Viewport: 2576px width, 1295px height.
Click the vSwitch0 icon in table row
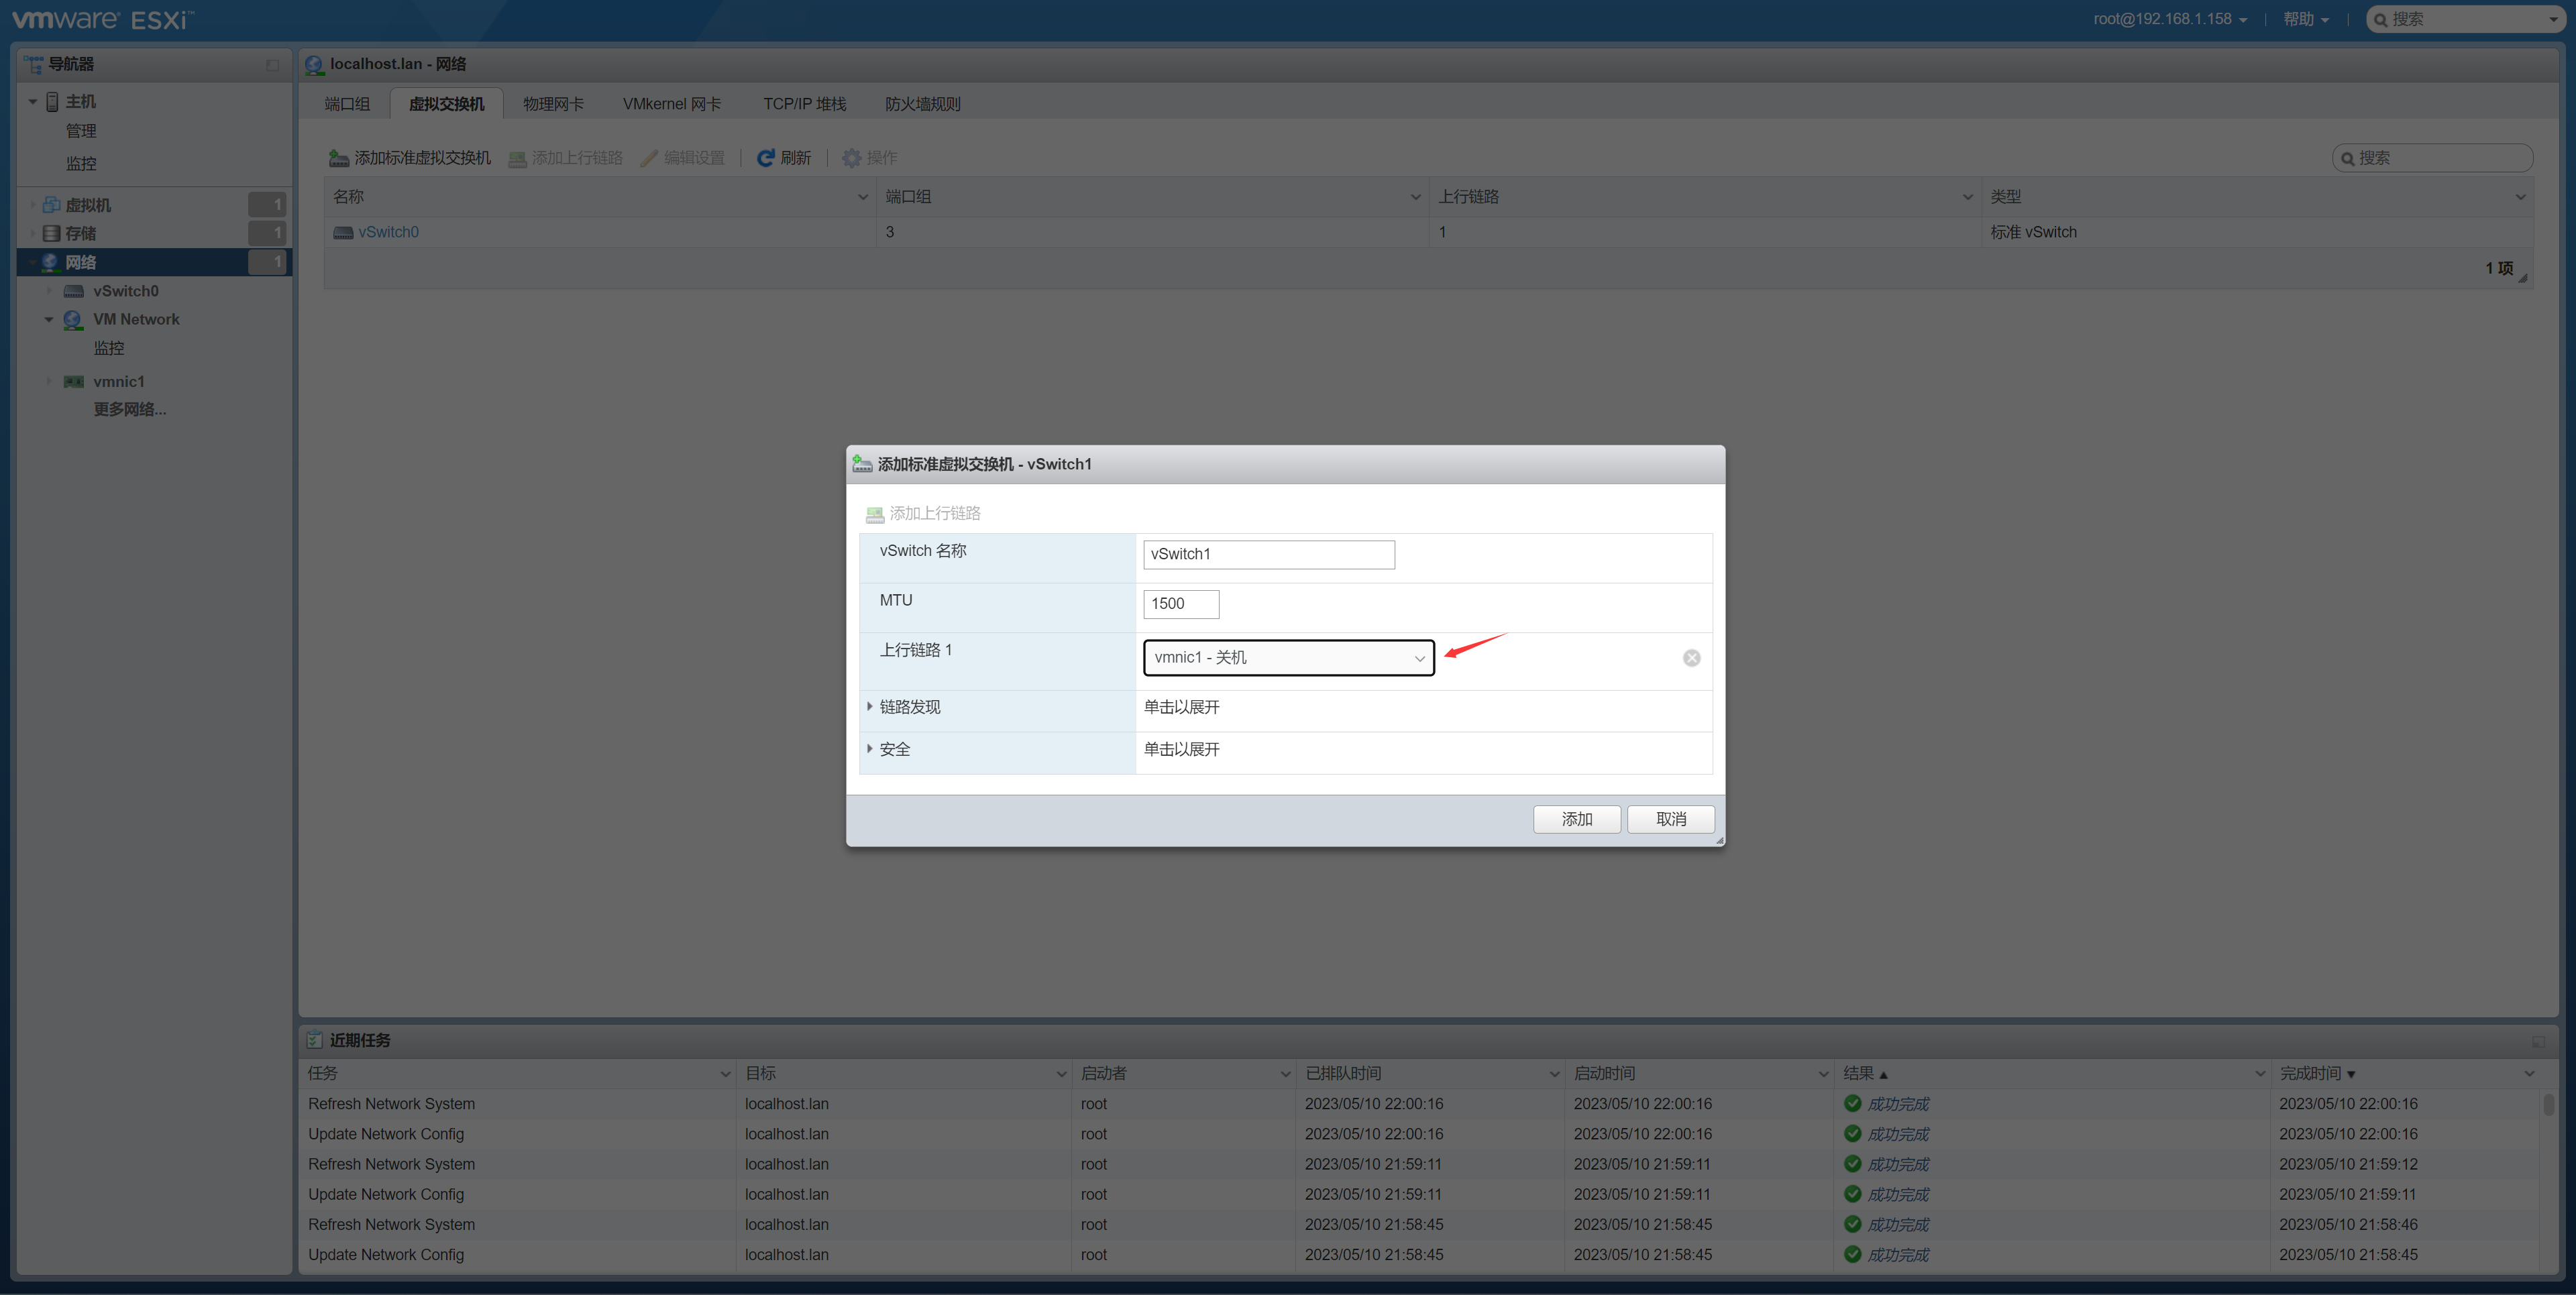[x=343, y=232]
